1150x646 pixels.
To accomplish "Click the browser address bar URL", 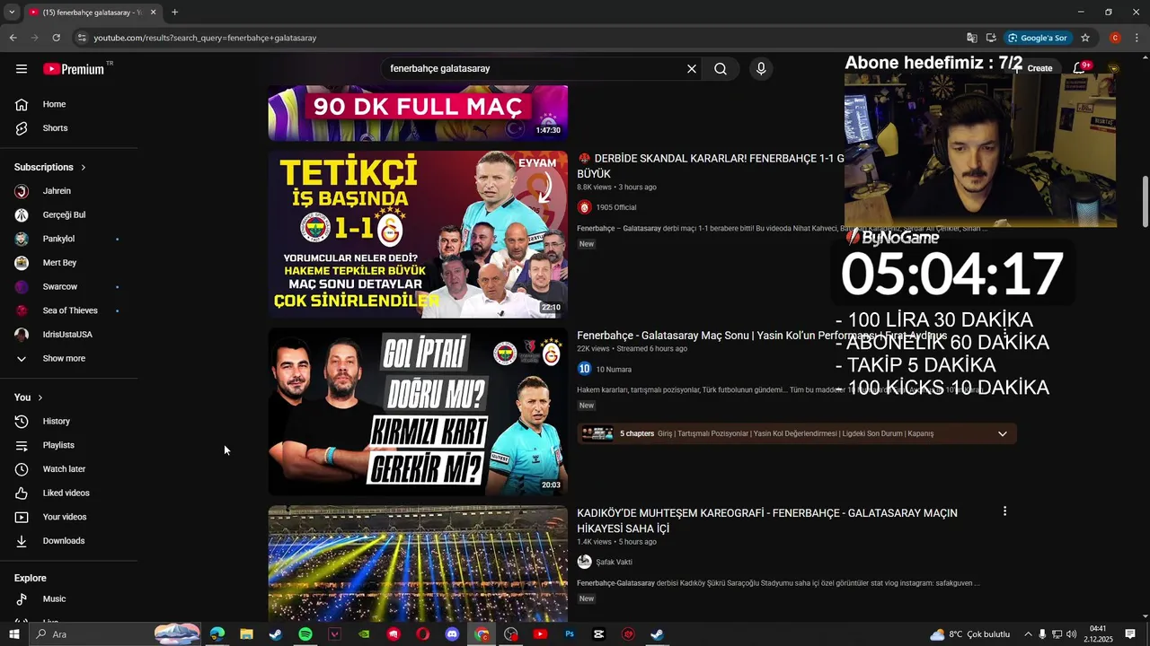I will [206, 38].
